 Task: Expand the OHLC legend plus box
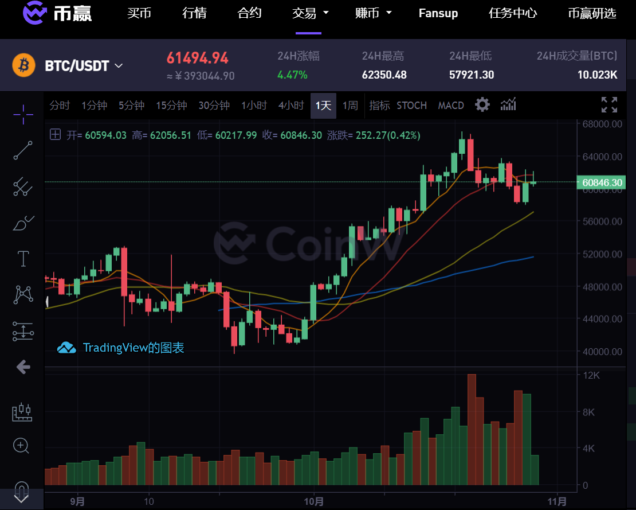click(55, 134)
